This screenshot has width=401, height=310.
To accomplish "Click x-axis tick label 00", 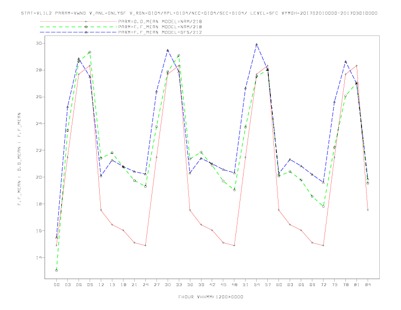I will [57, 285].
